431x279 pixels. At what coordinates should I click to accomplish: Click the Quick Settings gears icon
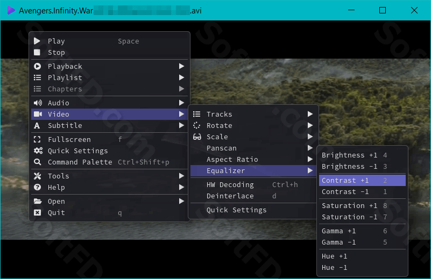38,151
